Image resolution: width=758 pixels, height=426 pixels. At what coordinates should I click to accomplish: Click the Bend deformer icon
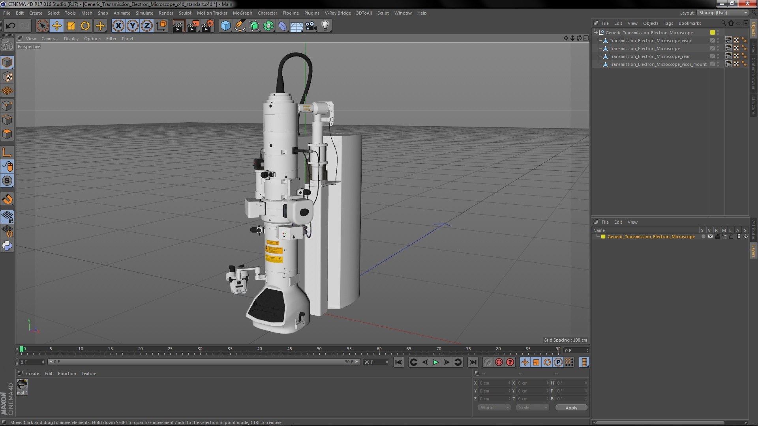[x=283, y=26]
